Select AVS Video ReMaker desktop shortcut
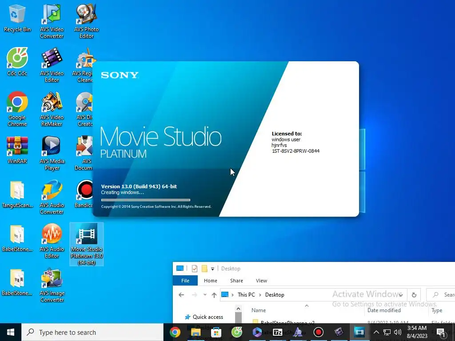The height and width of the screenshot is (341, 455). [x=52, y=109]
